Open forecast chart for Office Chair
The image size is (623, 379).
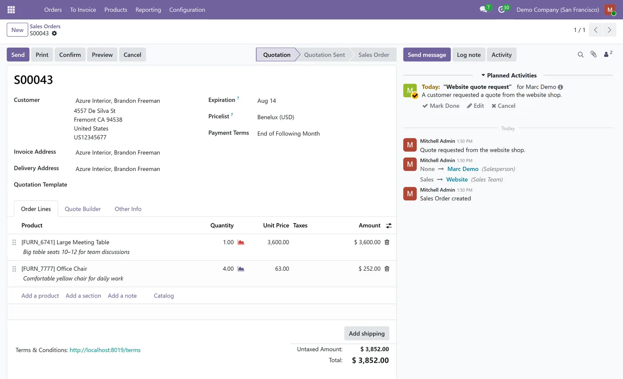(x=241, y=269)
